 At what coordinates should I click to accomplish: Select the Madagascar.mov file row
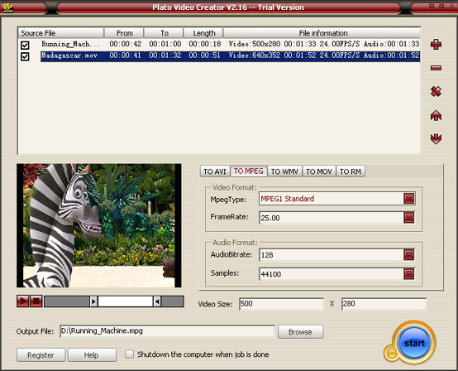click(x=219, y=55)
